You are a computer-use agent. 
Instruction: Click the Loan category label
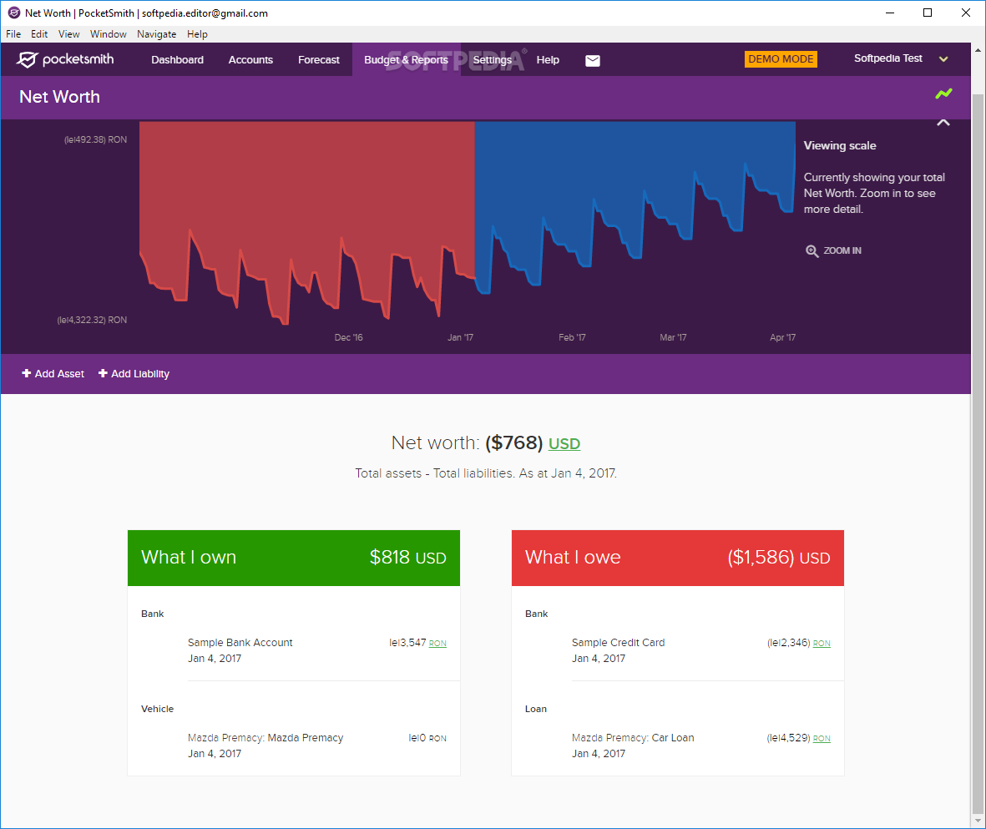pyautogui.click(x=536, y=709)
